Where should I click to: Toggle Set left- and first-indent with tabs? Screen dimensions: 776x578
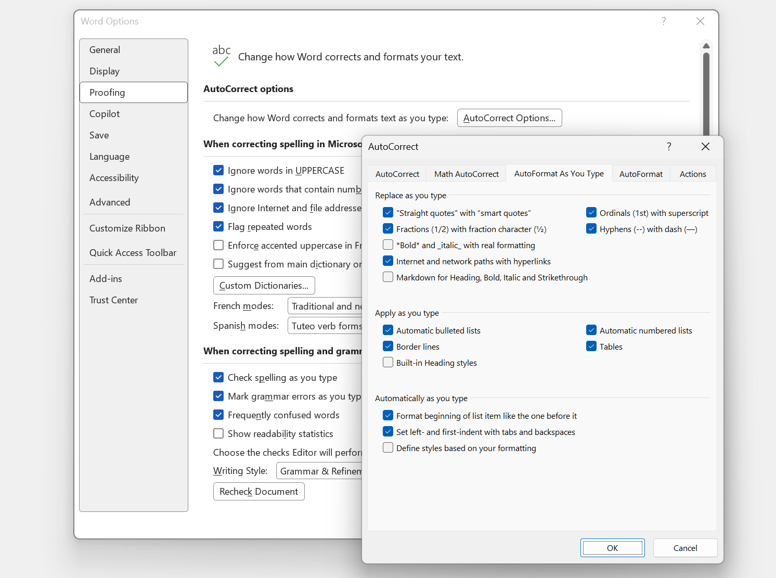click(388, 432)
